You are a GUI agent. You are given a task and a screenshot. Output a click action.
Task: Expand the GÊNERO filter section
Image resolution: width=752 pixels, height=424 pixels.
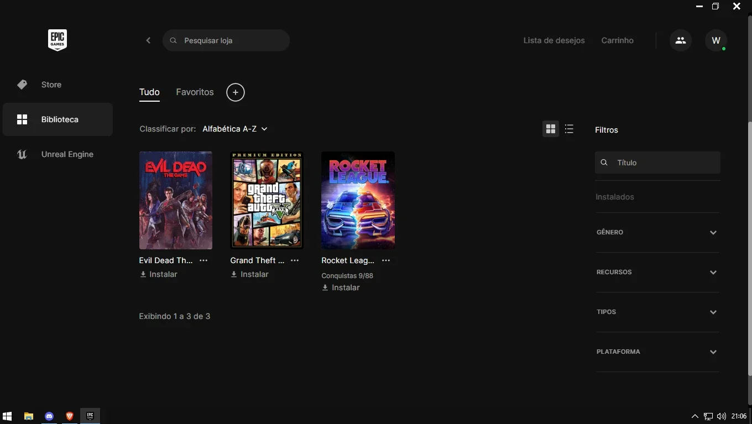(657, 232)
